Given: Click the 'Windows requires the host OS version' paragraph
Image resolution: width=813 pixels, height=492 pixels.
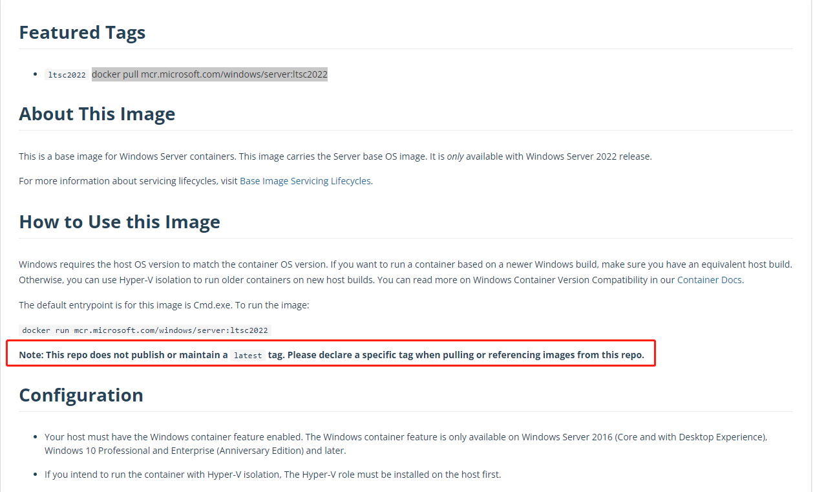Looking at the screenshot, I should coord(405,272).
